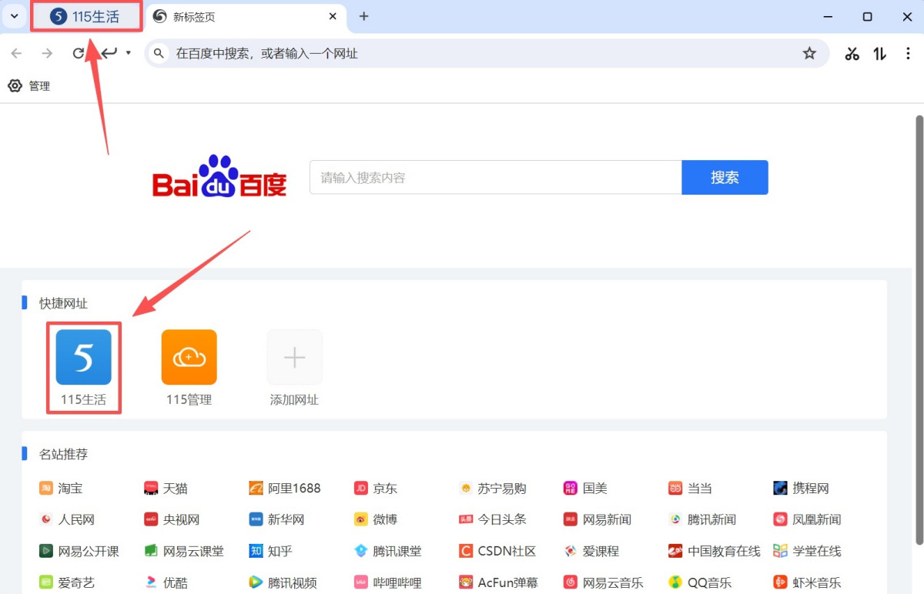Bookmark this page with the star icon
Image resolution: width=924 pixels, height=594 pixels.
[809, 53]
